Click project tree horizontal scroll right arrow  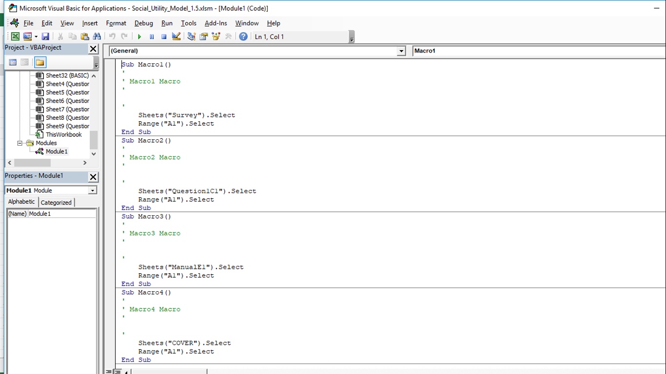85,163
